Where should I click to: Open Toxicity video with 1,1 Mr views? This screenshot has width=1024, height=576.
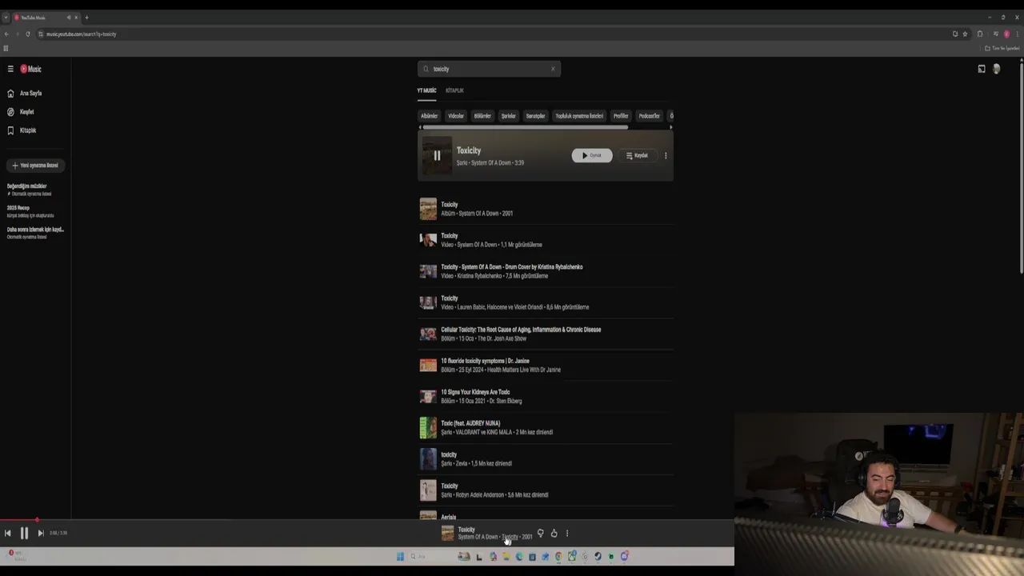tap(546, 240)
